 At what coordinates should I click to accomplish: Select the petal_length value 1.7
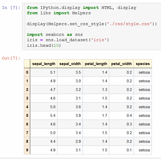click(x=104, y=116)
